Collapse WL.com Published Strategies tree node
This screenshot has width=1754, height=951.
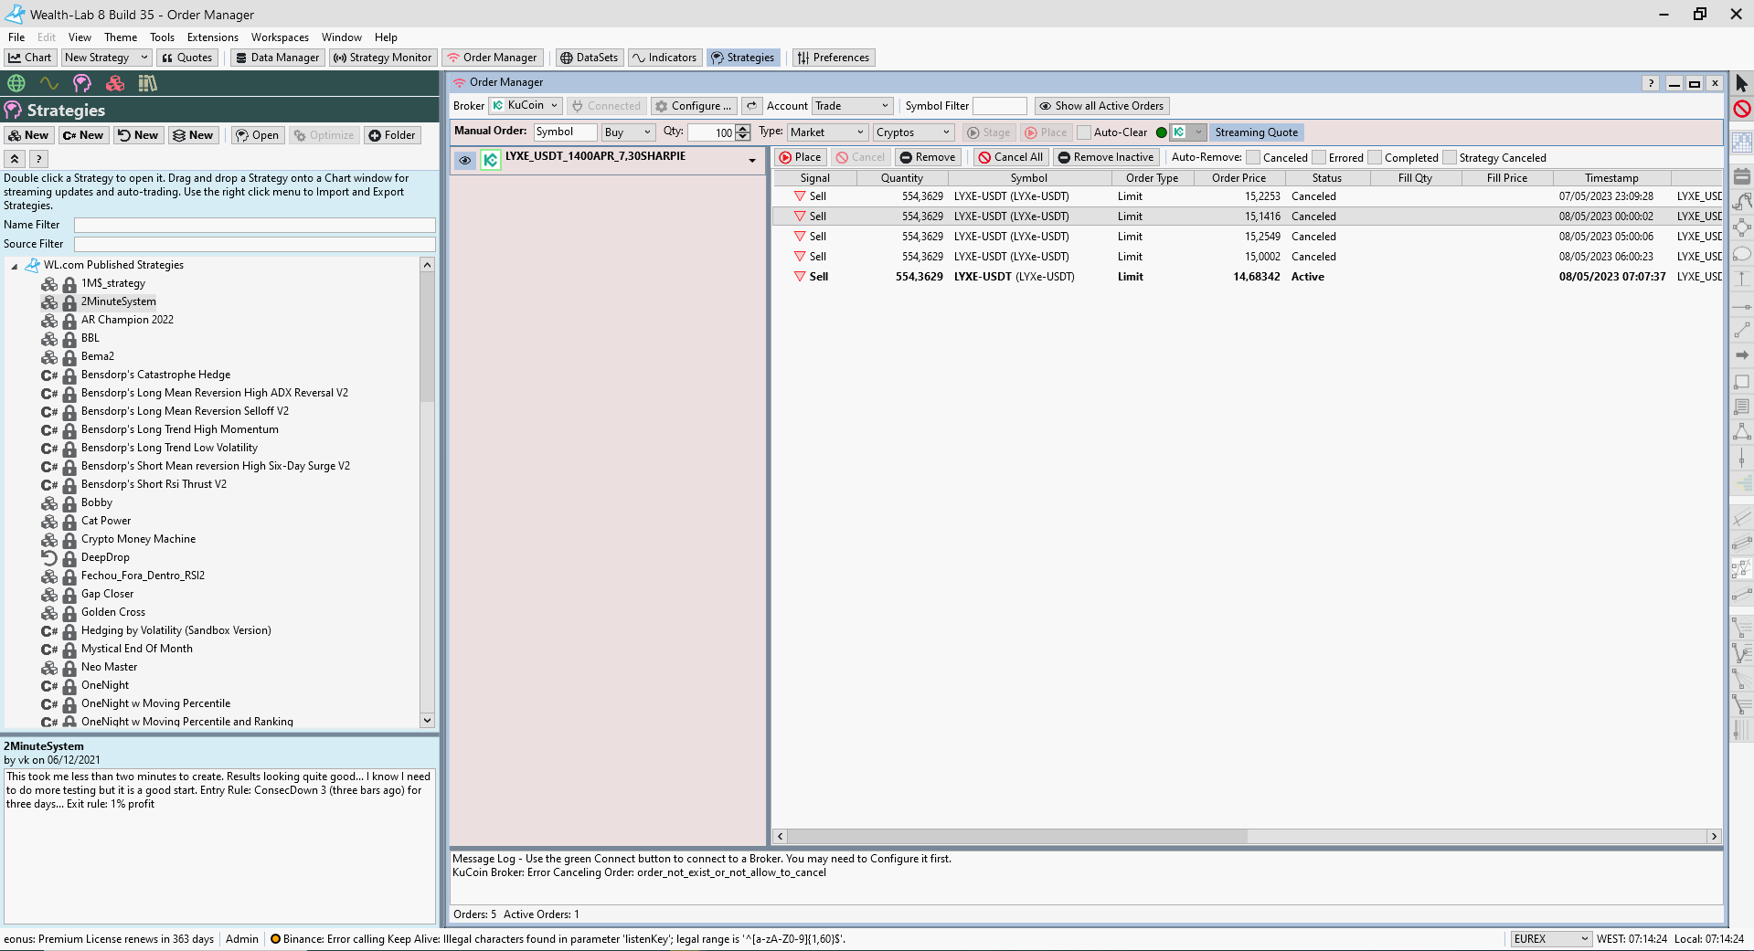(x=15, y=266)
